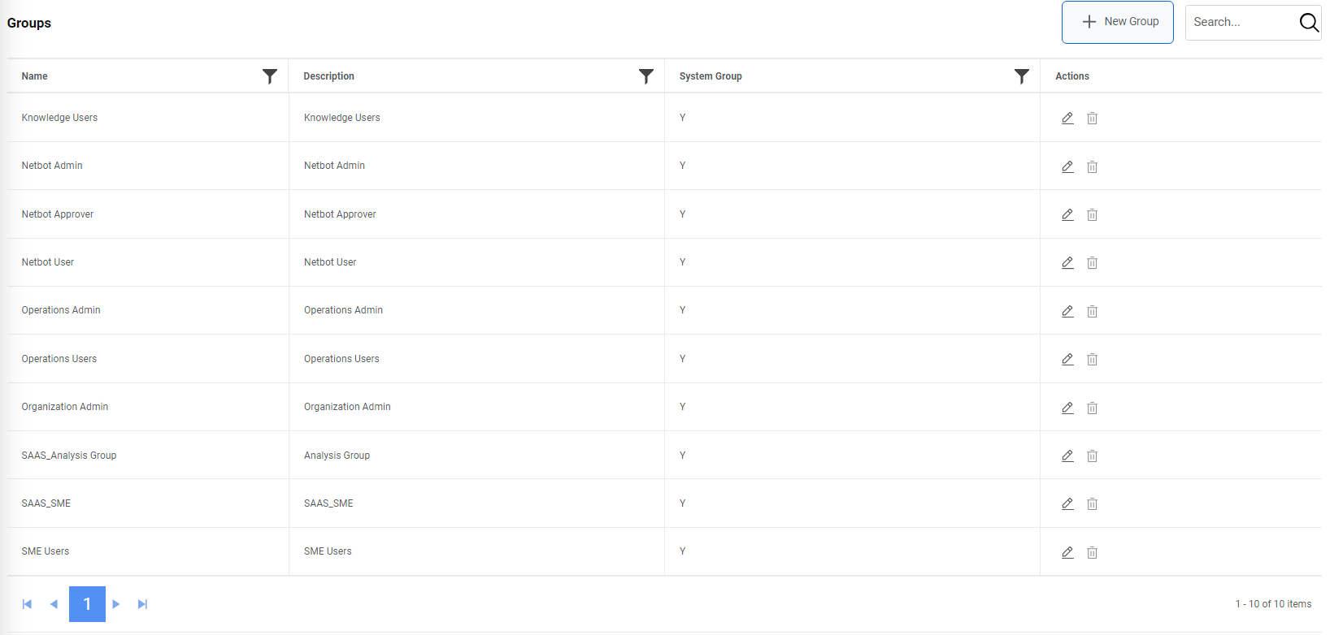Edit the Netbot Approver group

pos(1067,214)
